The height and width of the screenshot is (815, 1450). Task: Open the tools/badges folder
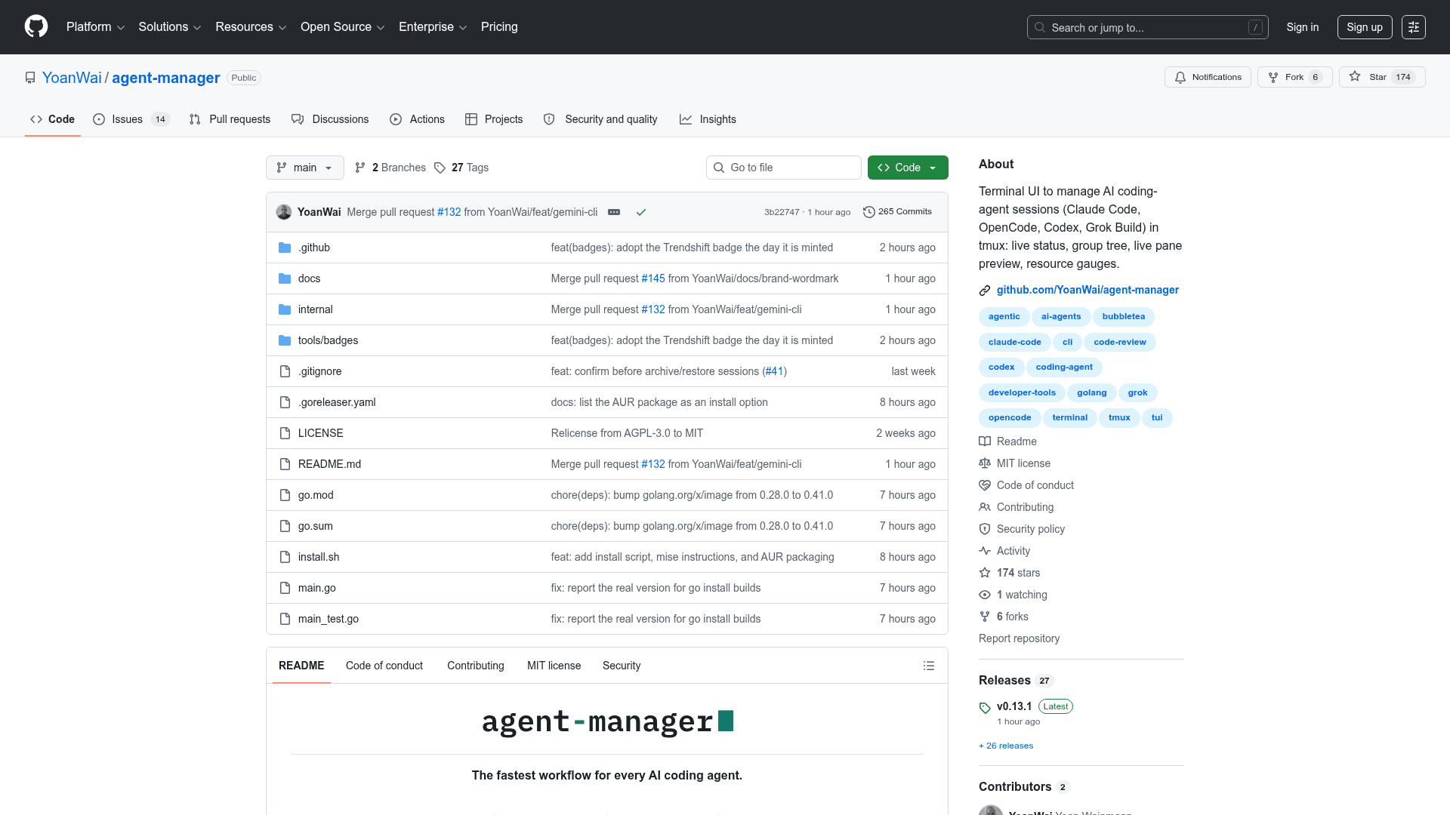pos(328,340)
